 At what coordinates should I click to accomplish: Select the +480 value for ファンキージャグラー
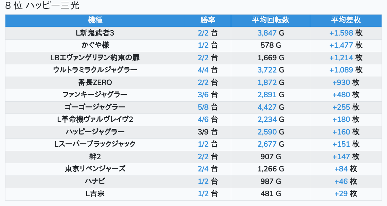click(341, 95)
